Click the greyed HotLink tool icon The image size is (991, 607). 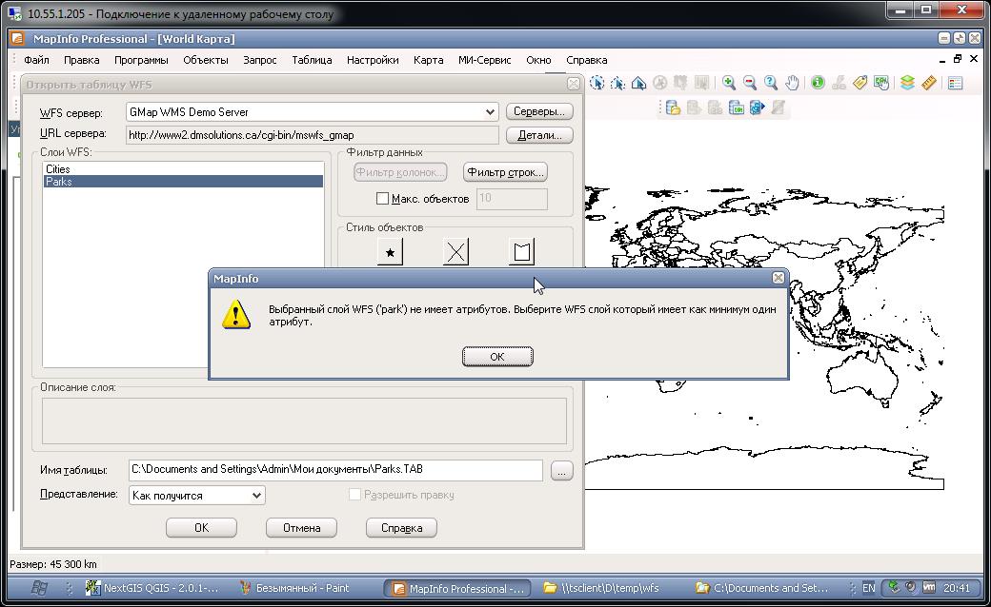[839, 83]
